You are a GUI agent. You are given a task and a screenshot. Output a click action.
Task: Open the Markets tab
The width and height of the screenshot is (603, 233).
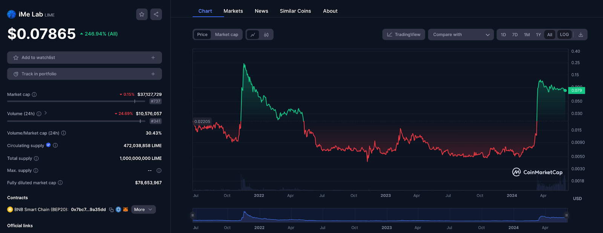(233, 11)
